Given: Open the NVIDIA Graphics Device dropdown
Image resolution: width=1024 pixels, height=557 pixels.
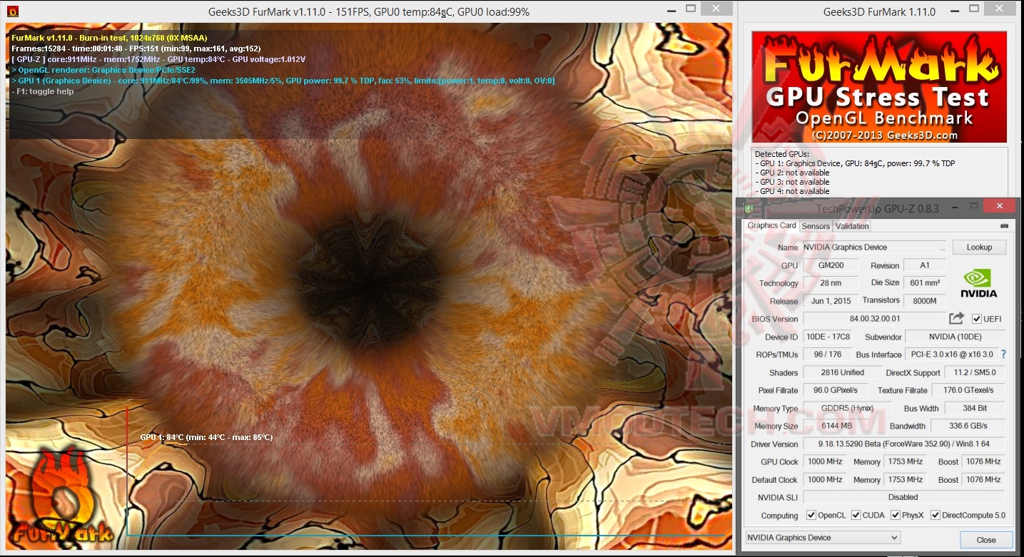Looking at the screenshot, I should 823,538.
